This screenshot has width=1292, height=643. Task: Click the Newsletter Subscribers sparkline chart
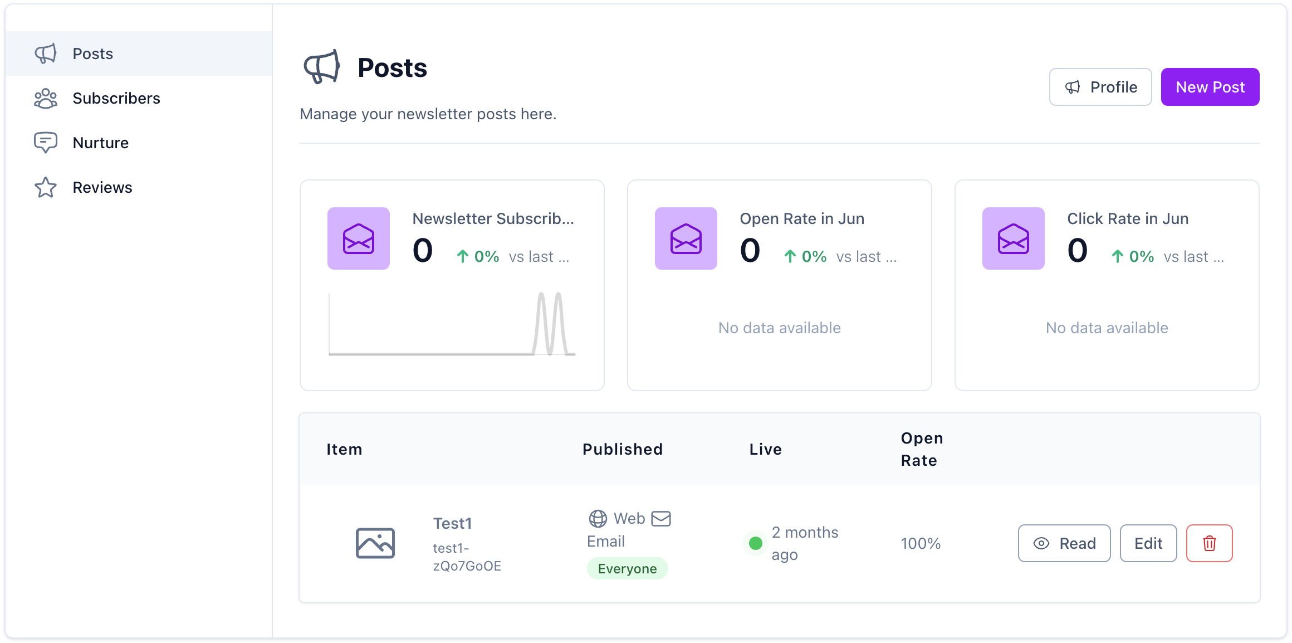pos(452,323)
